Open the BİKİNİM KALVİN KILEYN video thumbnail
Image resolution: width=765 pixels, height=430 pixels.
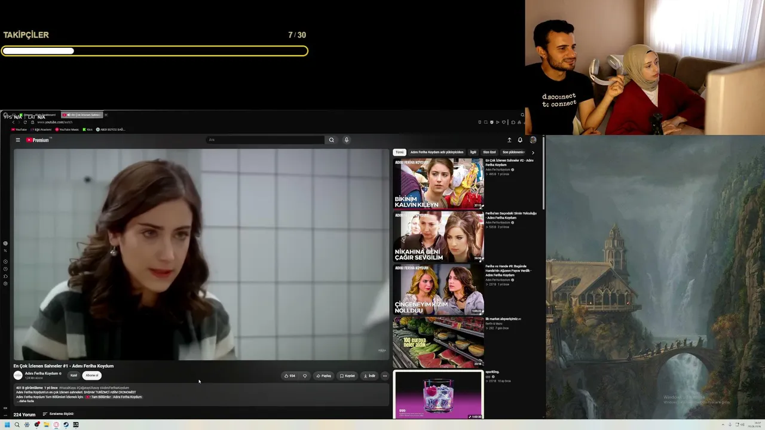pos(438,183)
